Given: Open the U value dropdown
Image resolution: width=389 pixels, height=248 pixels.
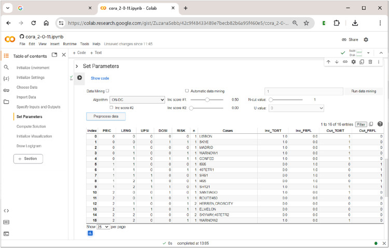Looking at the screenshot, I should (x=296, y=108).
